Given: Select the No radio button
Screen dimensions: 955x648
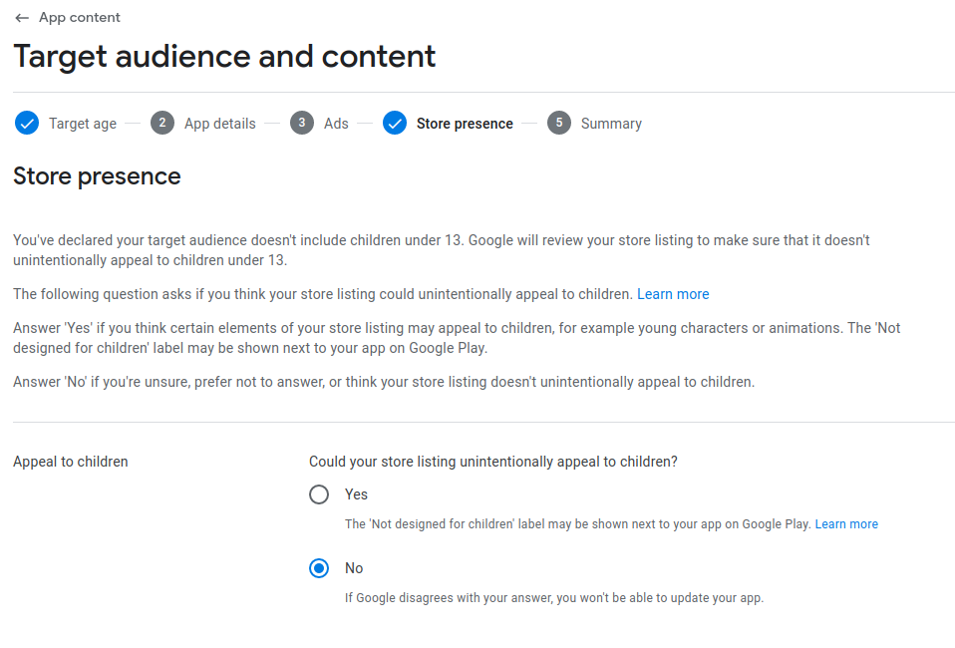Looking at the screenshot, I should [319, 568].
